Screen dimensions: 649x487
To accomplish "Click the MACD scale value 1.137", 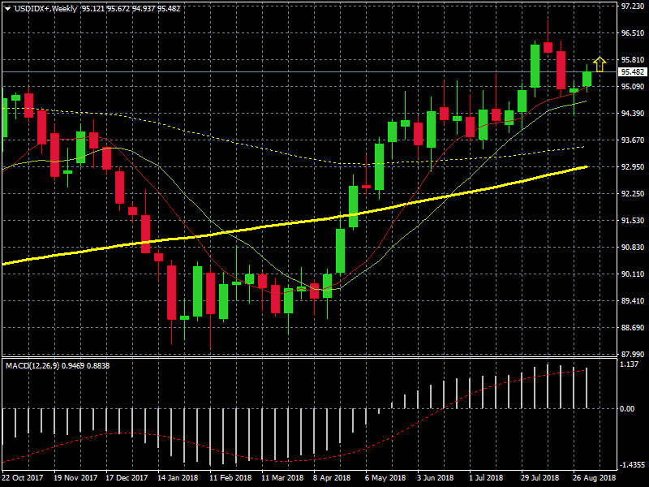I will click(x=630, y=364).
